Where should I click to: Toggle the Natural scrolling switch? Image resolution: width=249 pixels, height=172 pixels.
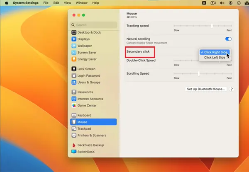[228, 39]
